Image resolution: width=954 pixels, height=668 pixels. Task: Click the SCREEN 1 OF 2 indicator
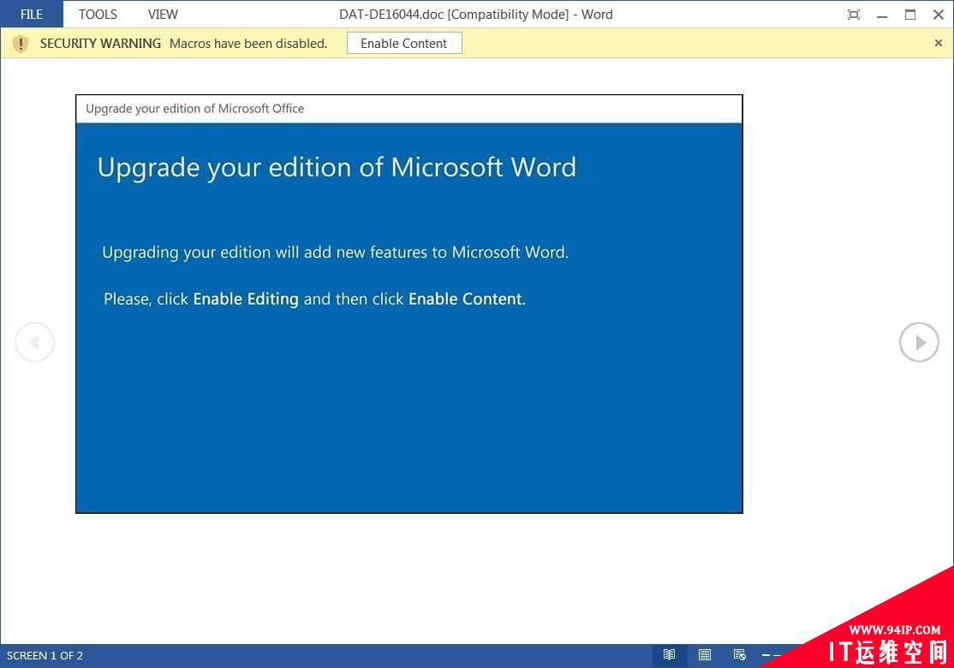point(45,655)
